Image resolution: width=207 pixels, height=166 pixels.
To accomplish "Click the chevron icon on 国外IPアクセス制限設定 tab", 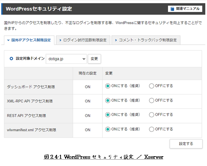I will 8,40.
